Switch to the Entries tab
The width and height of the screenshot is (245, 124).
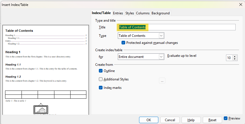118,13
